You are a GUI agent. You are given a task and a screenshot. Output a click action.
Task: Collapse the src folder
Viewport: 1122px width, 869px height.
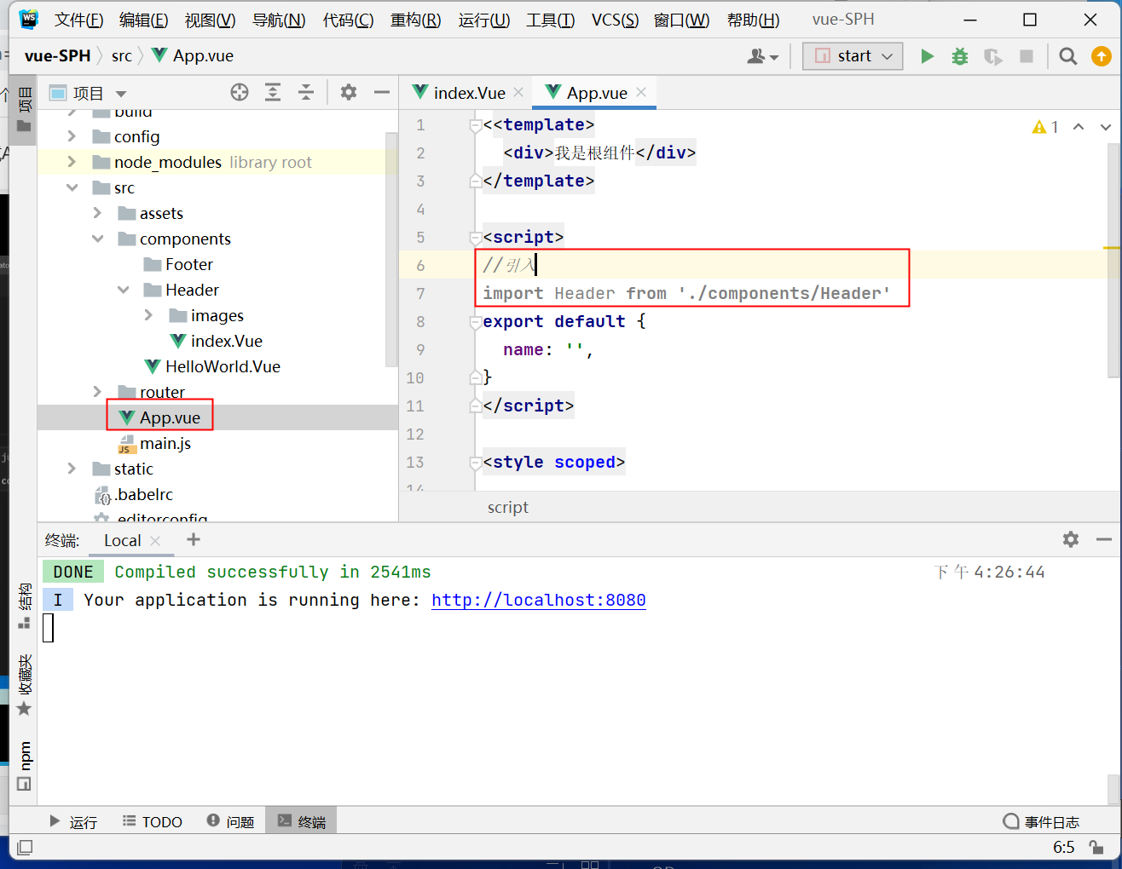coord(72,187)
